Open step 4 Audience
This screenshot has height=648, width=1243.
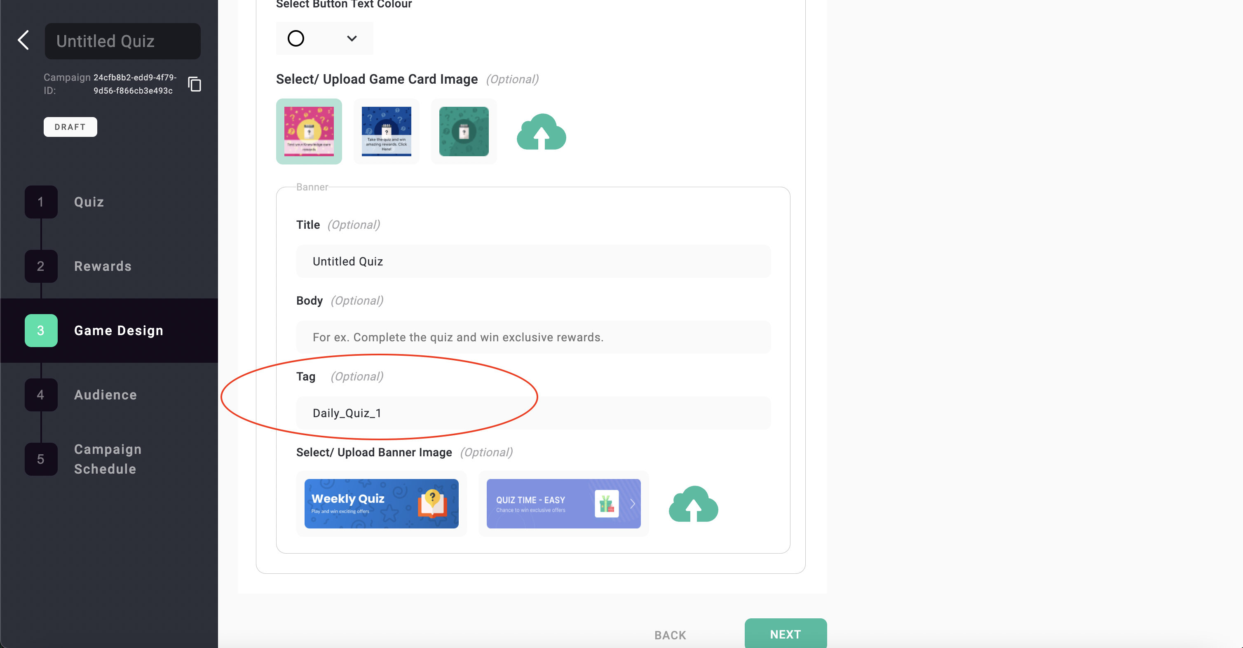coord(105,394)
